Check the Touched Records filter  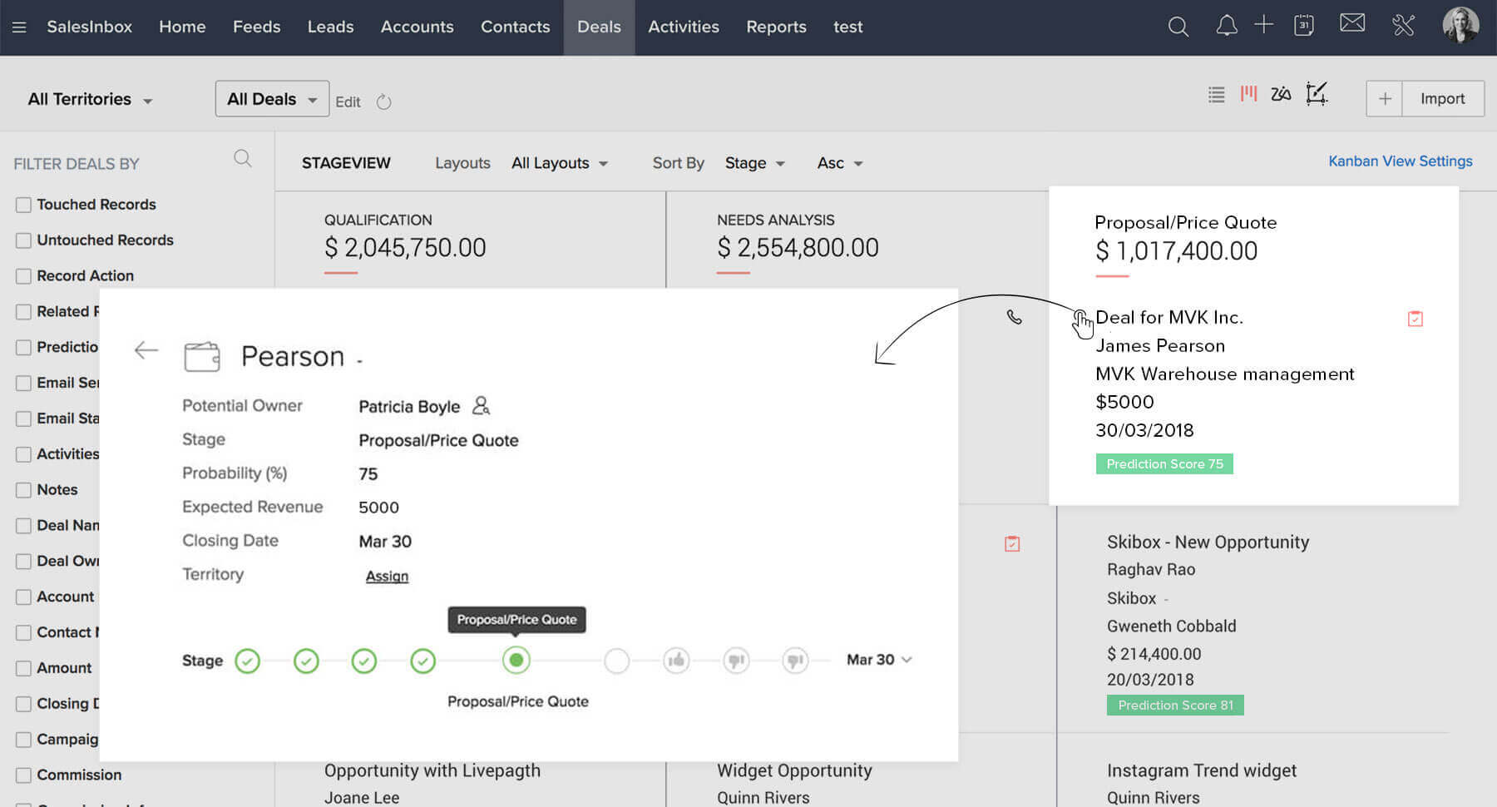pos(23,205)
